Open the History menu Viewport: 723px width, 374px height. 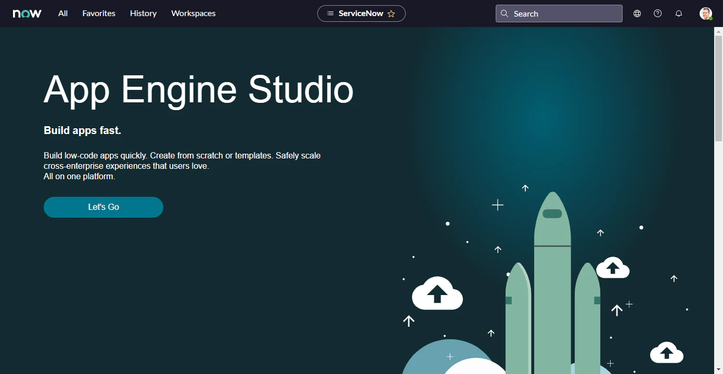(143, 14)
